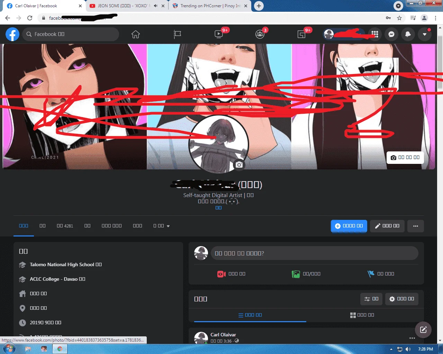443x354 pixels.
Task: Start a Live Video from composer
Action: coord(231,274)
